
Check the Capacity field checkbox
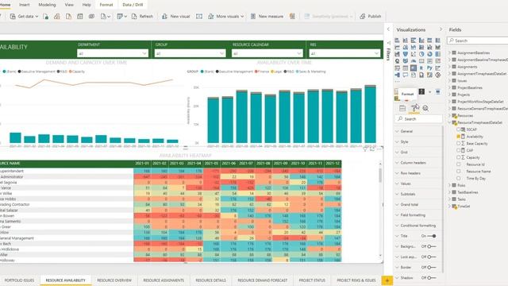459,157
